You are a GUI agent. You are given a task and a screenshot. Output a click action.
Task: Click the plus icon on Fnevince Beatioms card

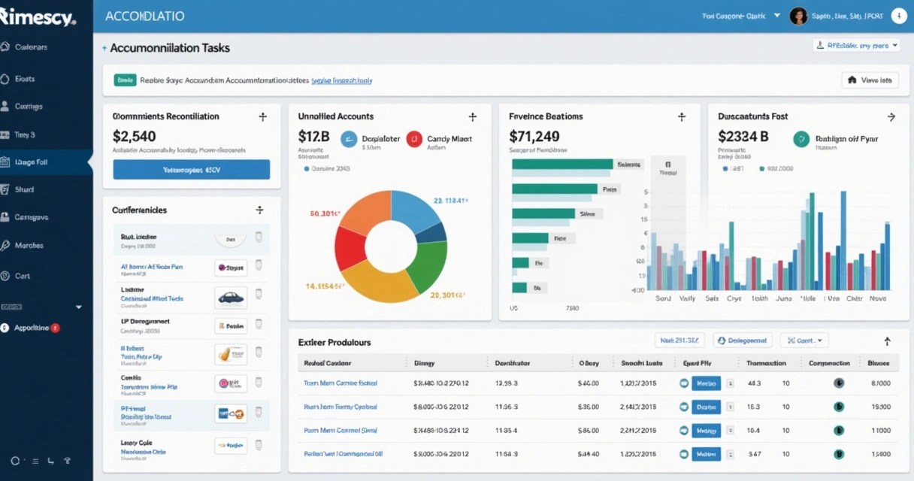(681, 117)
